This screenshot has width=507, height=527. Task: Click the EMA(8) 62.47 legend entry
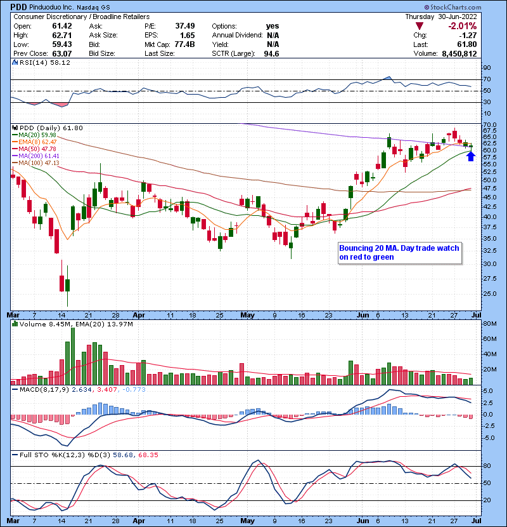coord(34,142)
